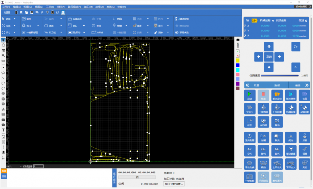This screenshot has width=313, height=189.
Task: Turn on the N2 nitrogen gas button
Action: (x=277, y=151)
